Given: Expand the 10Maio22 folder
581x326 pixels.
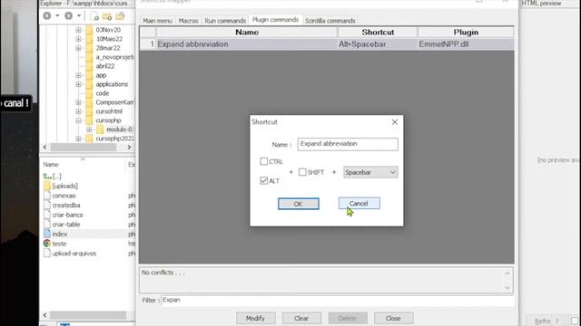Looking at the screenshot, I should [78, 39].
